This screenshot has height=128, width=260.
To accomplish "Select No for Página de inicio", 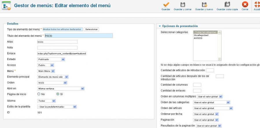I will pyautogui.click(x=39, y=94).
